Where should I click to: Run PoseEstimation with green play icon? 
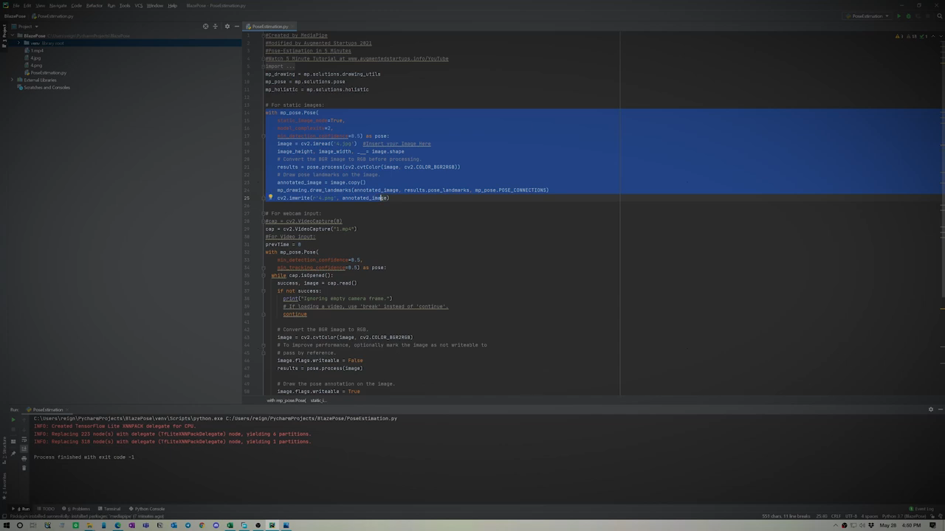(x=898, y=15)
